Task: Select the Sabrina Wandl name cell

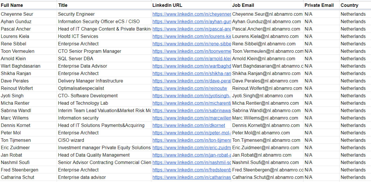Action: 28,110
